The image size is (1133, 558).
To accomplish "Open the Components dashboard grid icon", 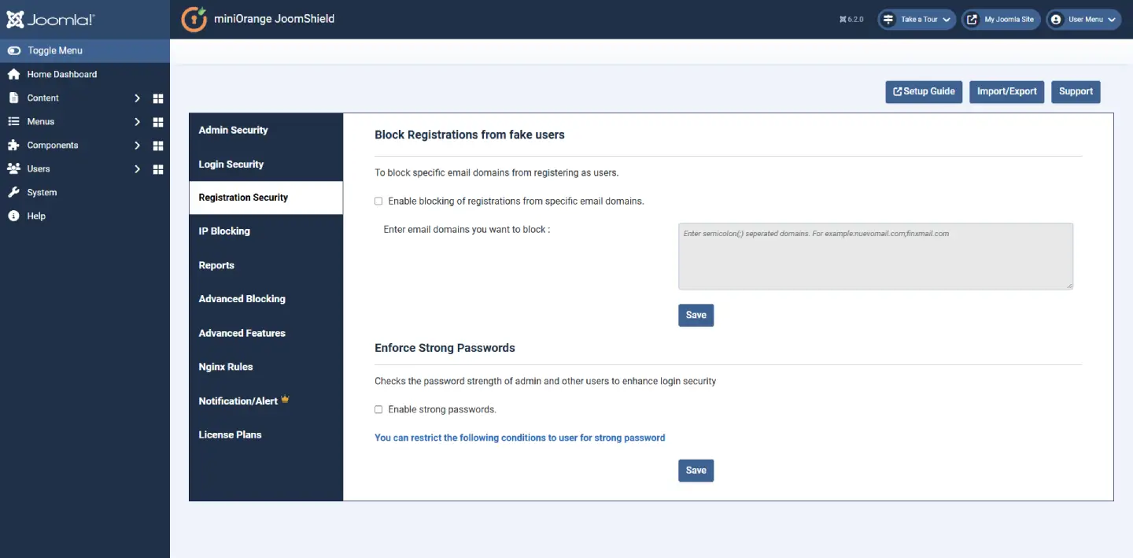I will pos(158,146).
